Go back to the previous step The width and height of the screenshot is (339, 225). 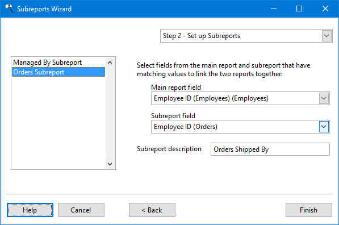click(x=152, y=210)
